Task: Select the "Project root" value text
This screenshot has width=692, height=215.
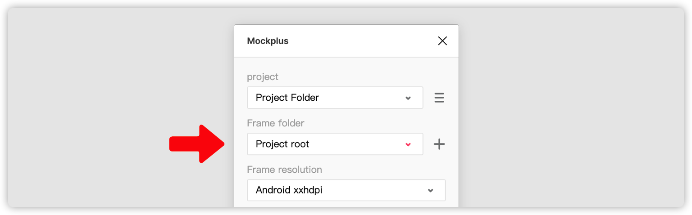Action: click(282, 144)
